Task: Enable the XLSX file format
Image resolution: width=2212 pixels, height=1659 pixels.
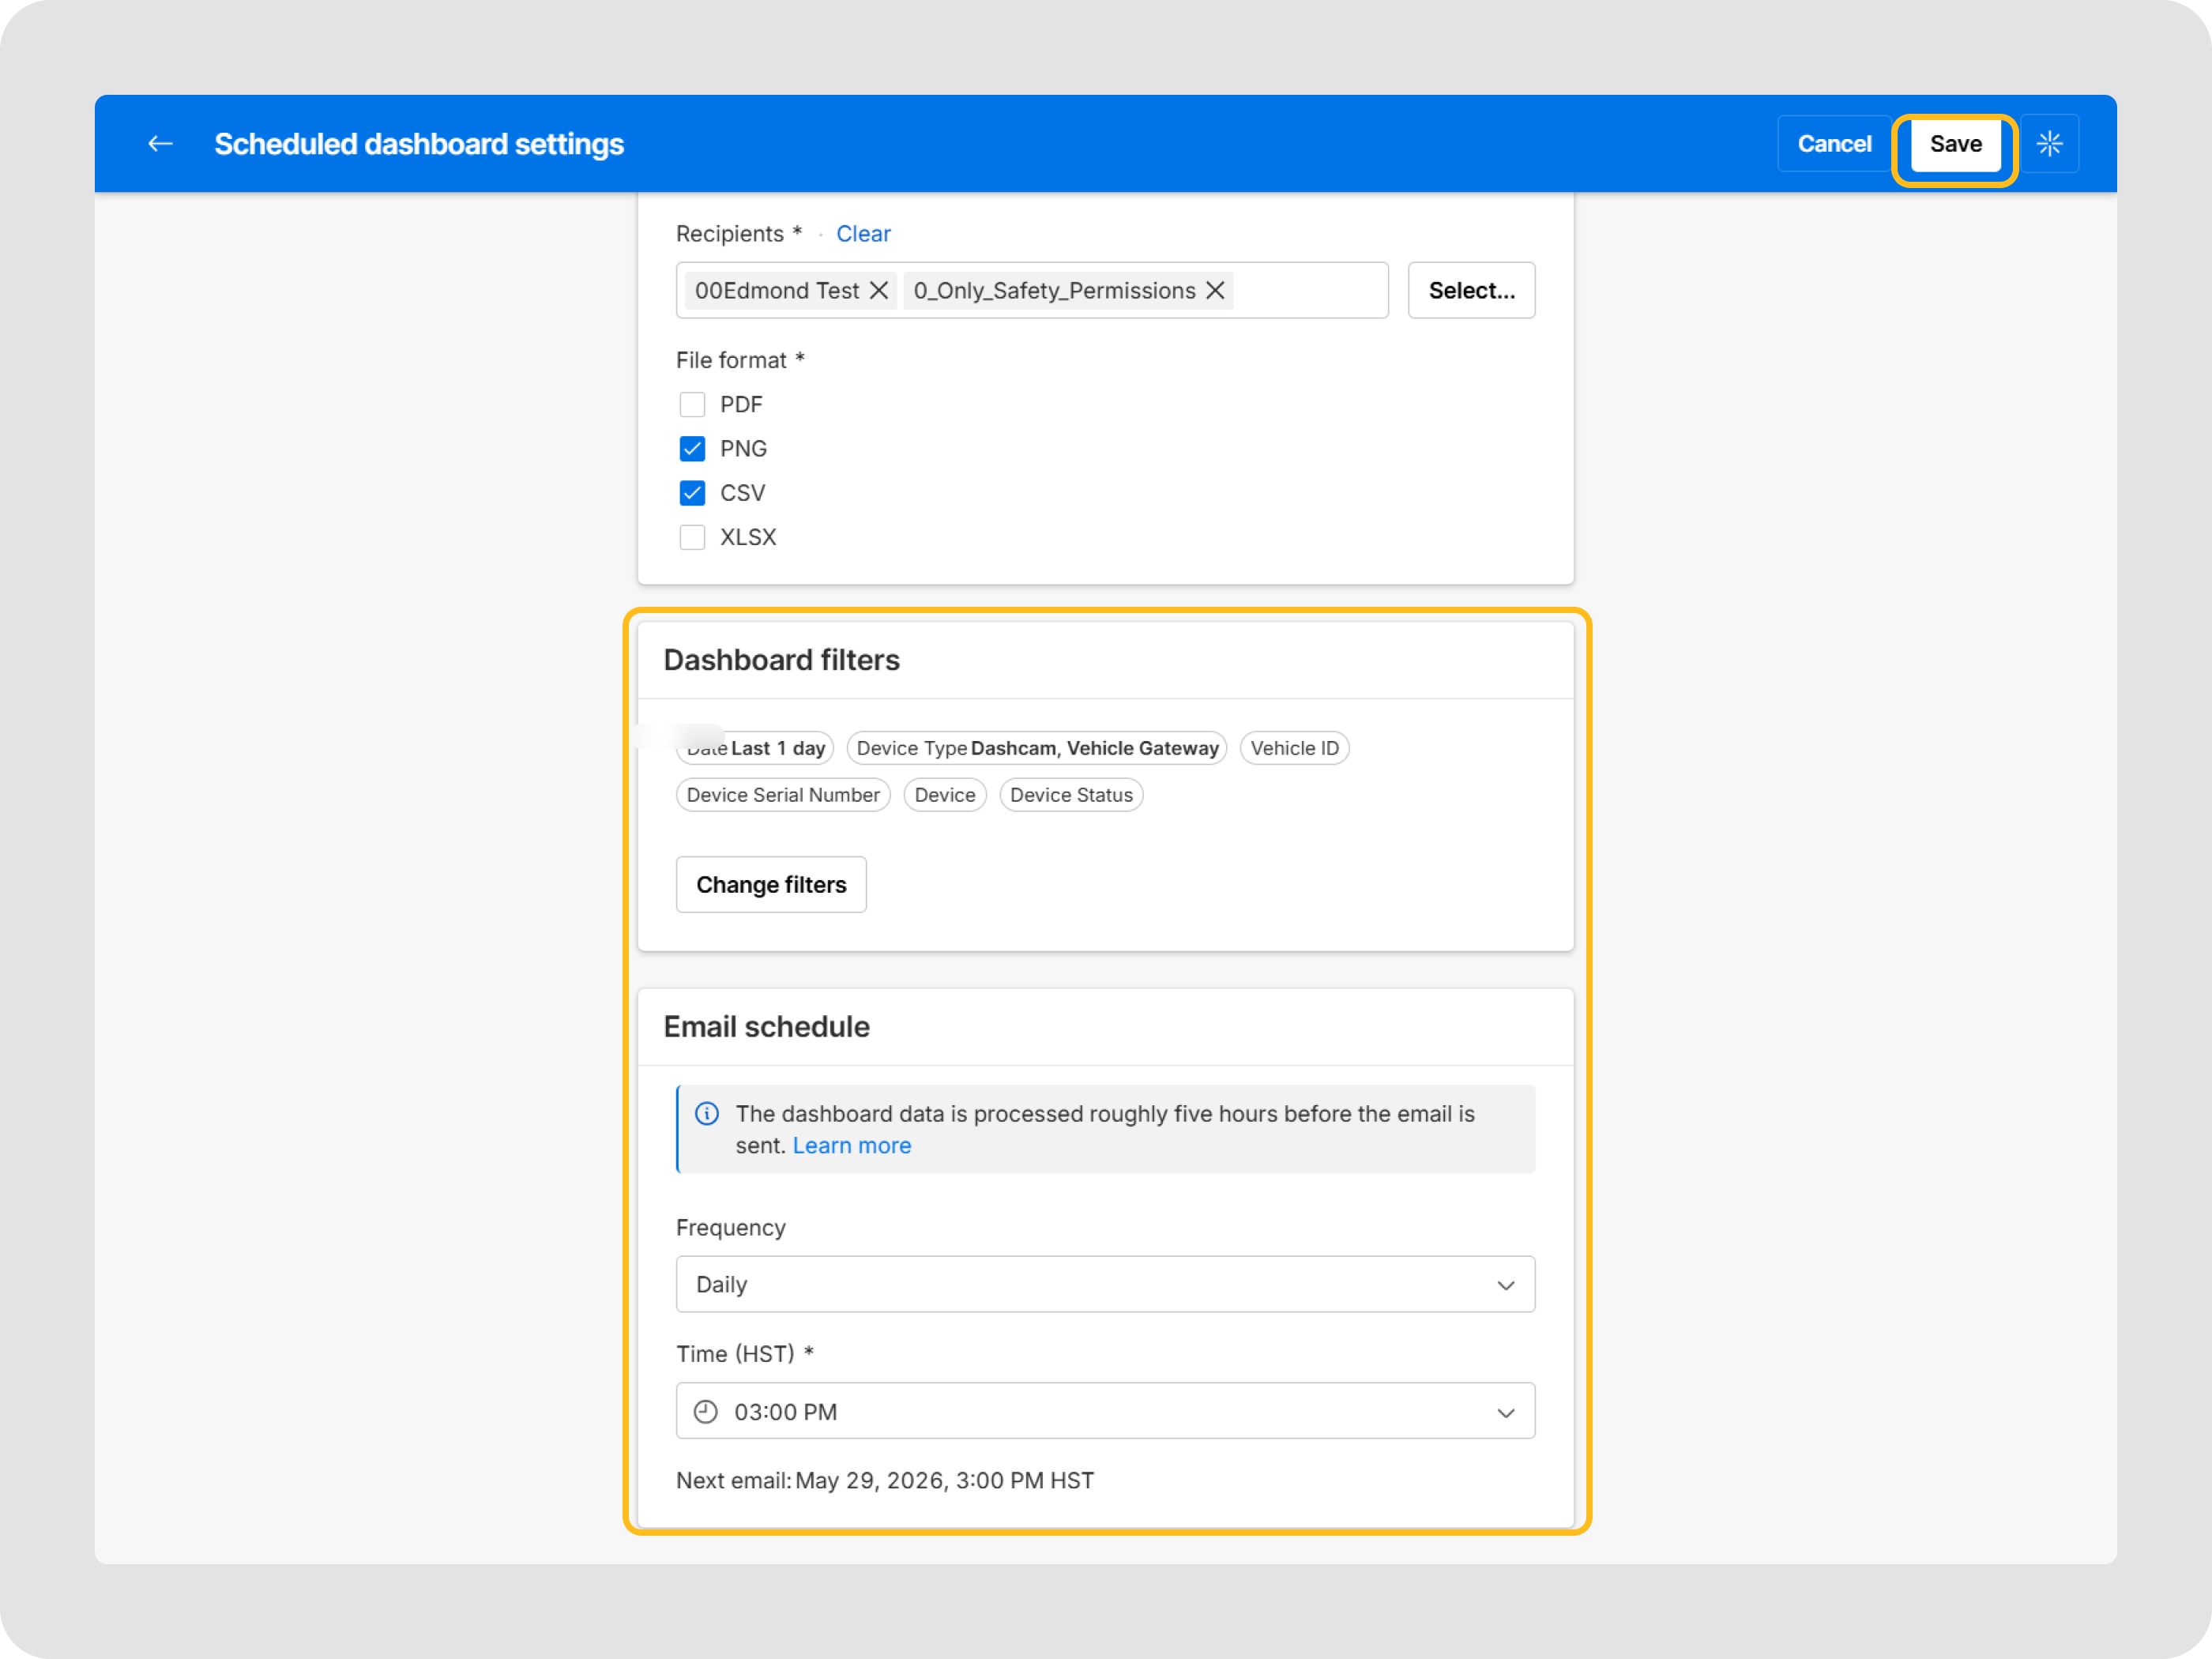Action: click(x=692, y=537)
